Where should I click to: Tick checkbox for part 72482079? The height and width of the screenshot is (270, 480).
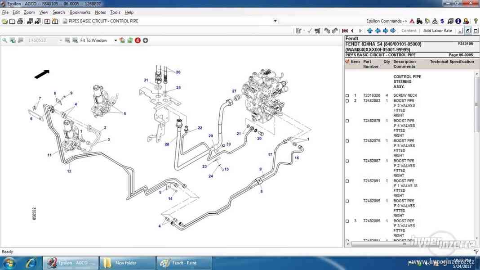tap(347, 121)
